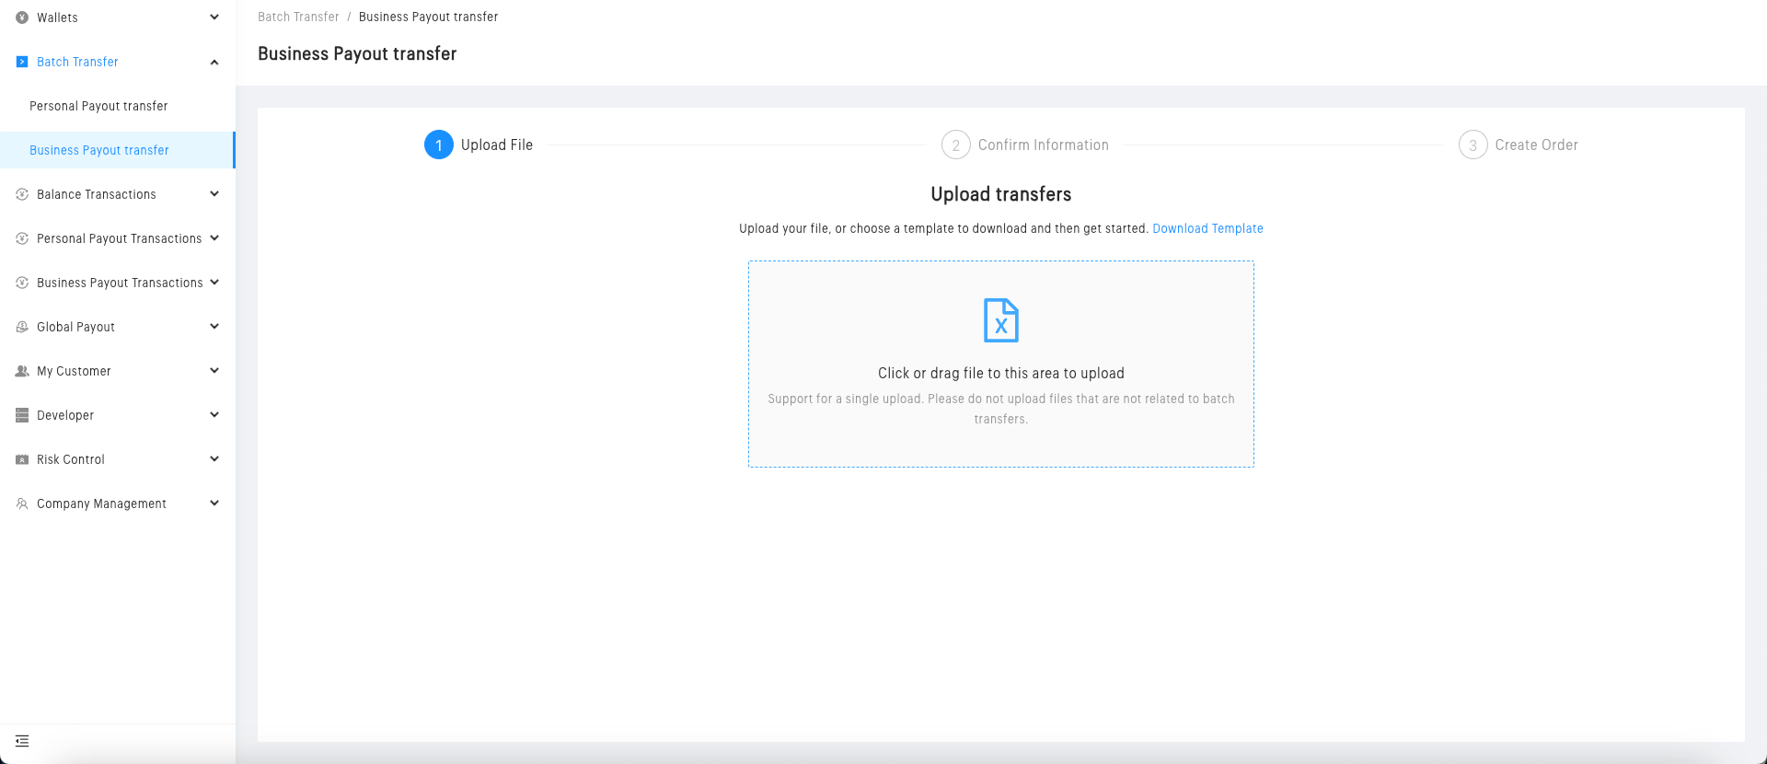Open Personal Payout Transactions menu label
This screenshot has width=1767, height=764.
pos(119,238)
